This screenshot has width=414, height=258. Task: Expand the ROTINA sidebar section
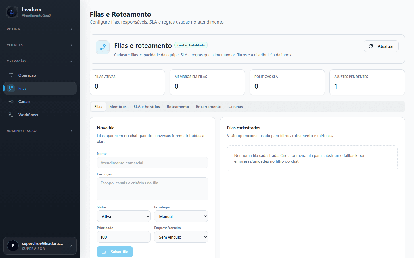pyautogui.click(x=40, y=29)
